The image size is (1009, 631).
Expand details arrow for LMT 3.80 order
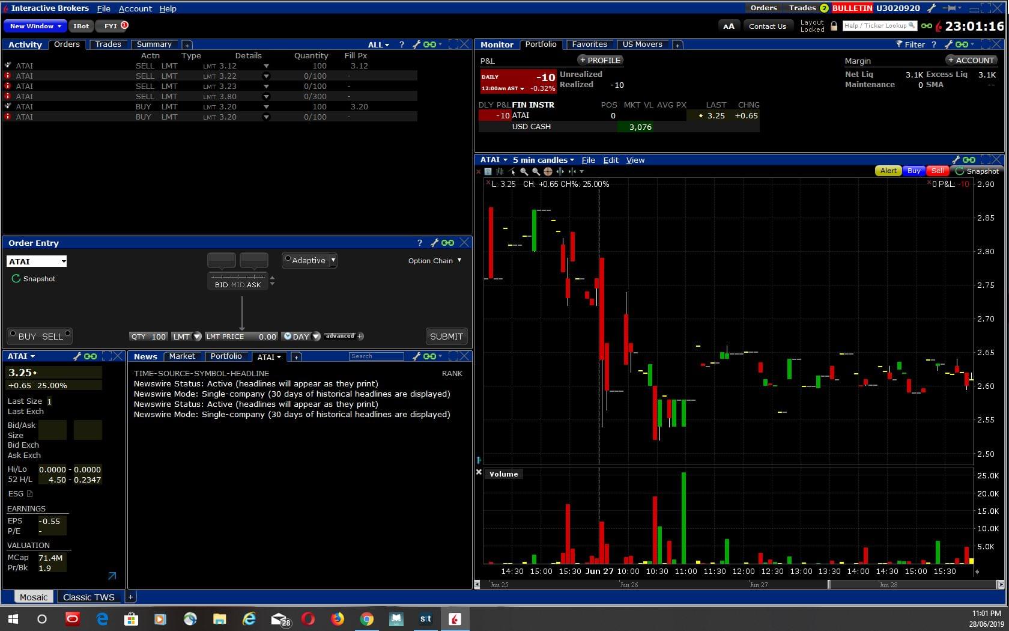tap(266, 97)
